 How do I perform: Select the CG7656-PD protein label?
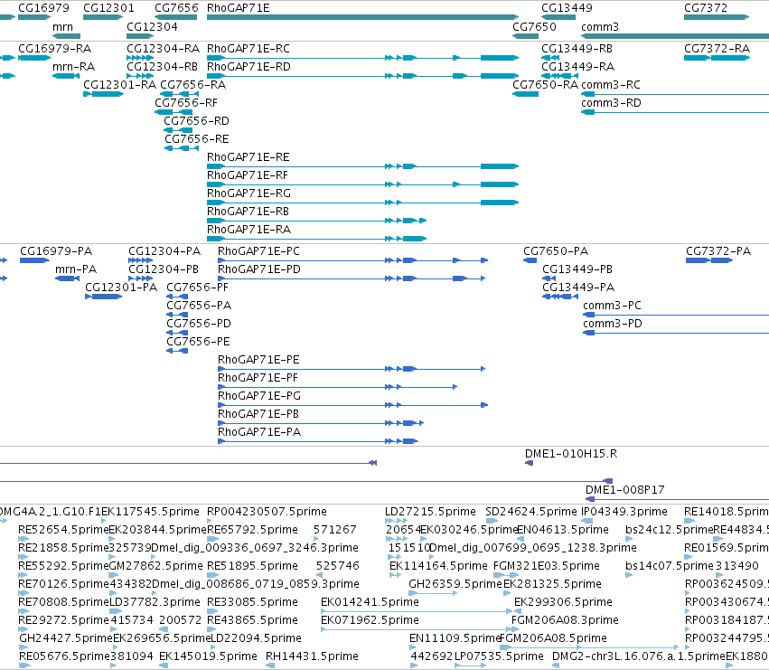199,324
